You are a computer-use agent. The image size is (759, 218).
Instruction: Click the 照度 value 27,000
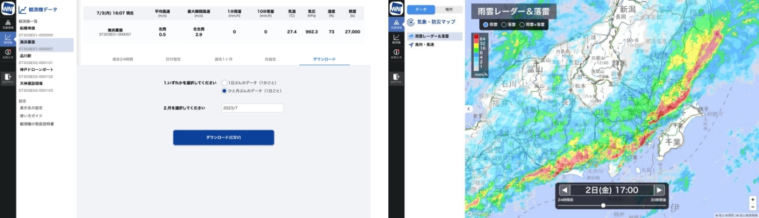(352, 32)
